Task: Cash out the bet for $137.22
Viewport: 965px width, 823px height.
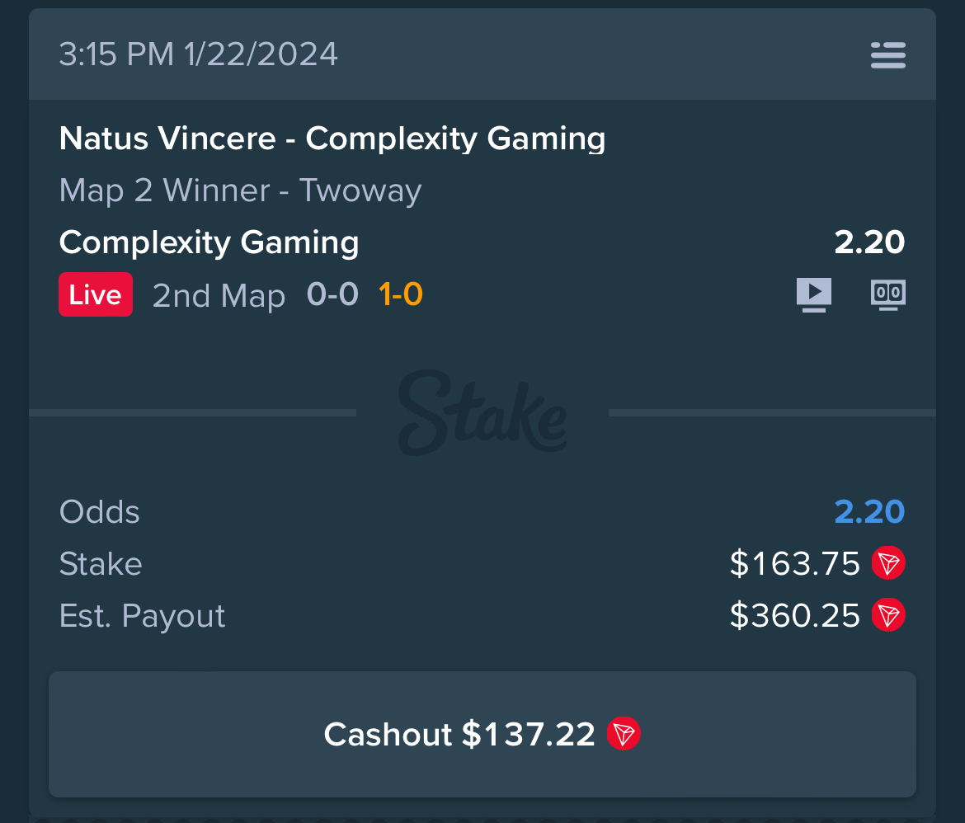Action: pyautogui.click(x=482, y=735)
